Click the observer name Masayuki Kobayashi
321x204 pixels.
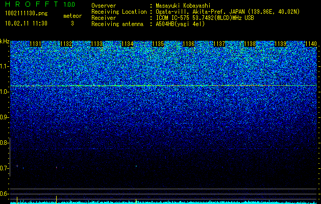[183, 6]
